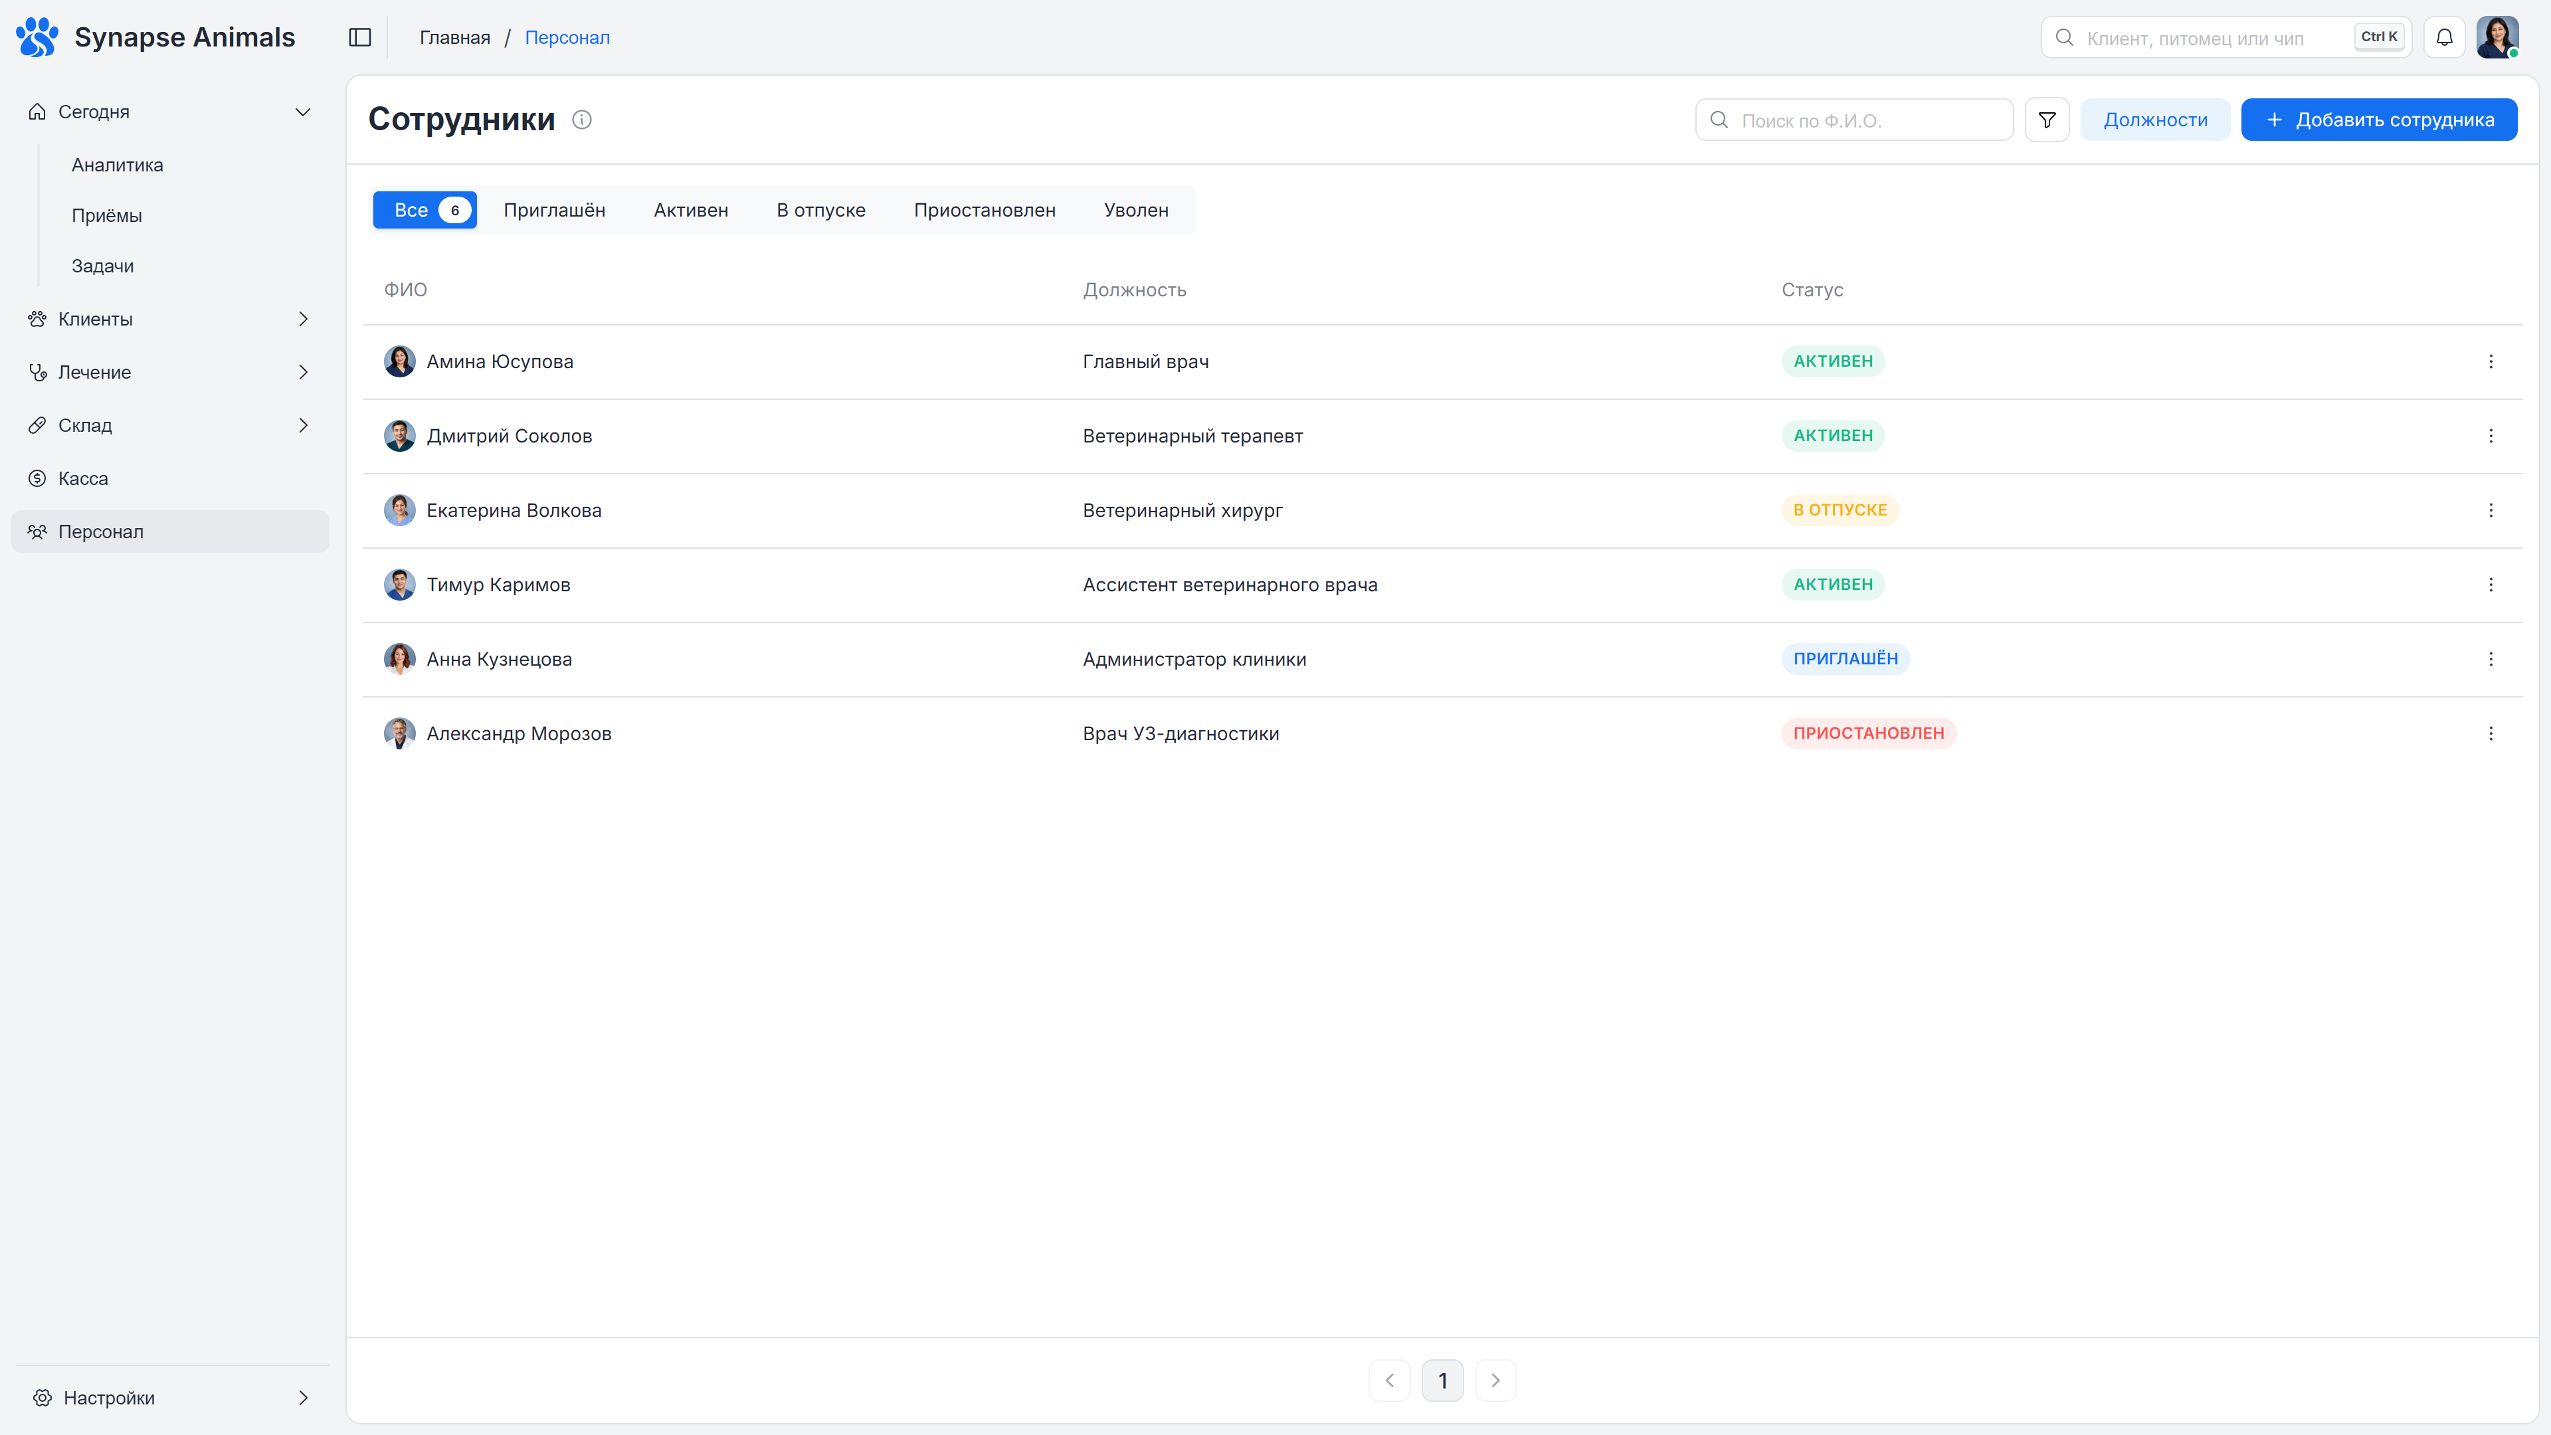Select Персонал in sidebar
This screenshot has width=2551, height=1435.
[x=170, y=531]
